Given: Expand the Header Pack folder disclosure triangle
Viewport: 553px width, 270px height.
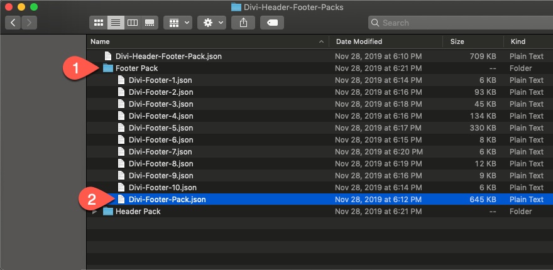Looking at the screenshot, I should pos(94,212).
